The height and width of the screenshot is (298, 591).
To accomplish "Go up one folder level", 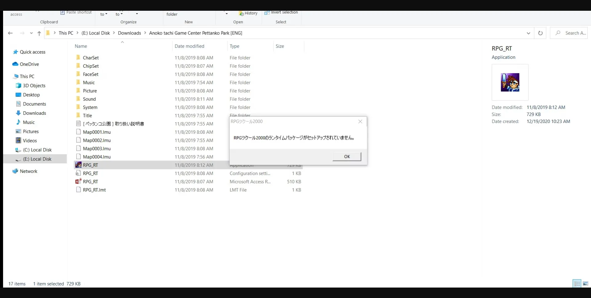I will pyautogui.click(x=39, y=33).
